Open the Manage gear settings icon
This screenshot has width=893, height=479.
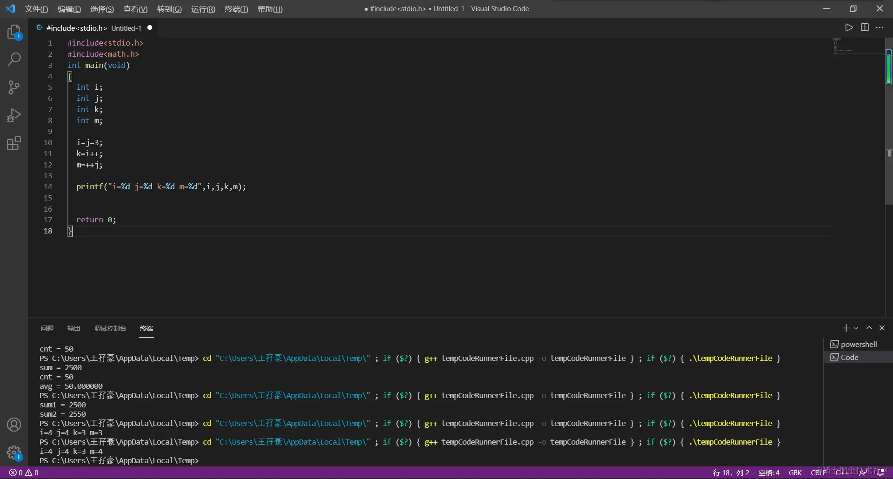14,452
